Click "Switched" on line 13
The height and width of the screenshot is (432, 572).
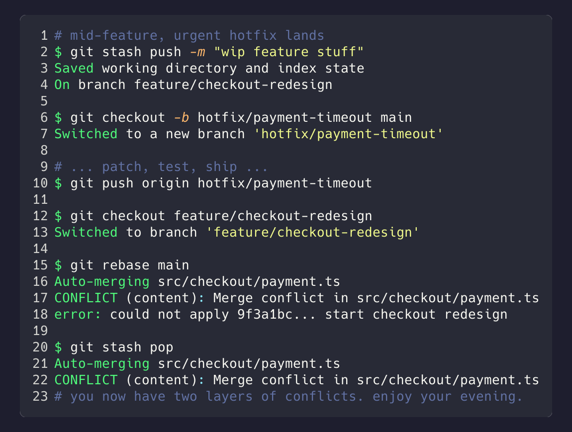coord(86,233)
